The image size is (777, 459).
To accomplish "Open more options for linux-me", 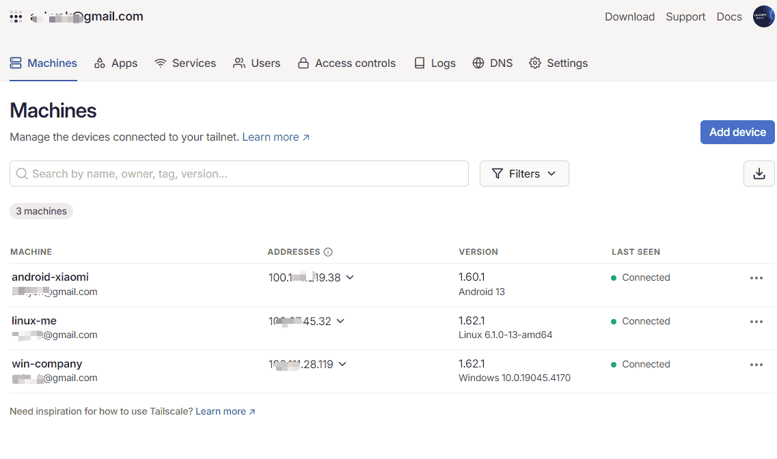I will [756, 322].
